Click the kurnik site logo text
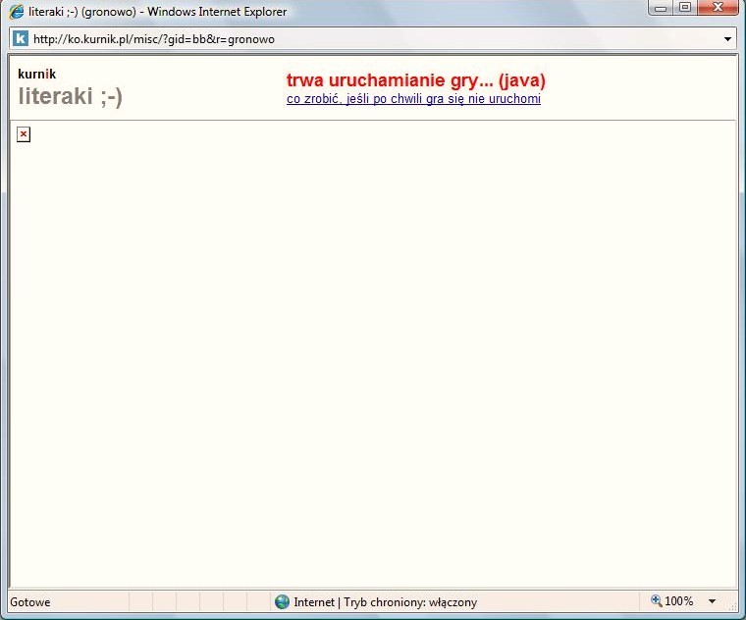The height and width of the screenshot is (620, 746). click(x=36, y=75)
